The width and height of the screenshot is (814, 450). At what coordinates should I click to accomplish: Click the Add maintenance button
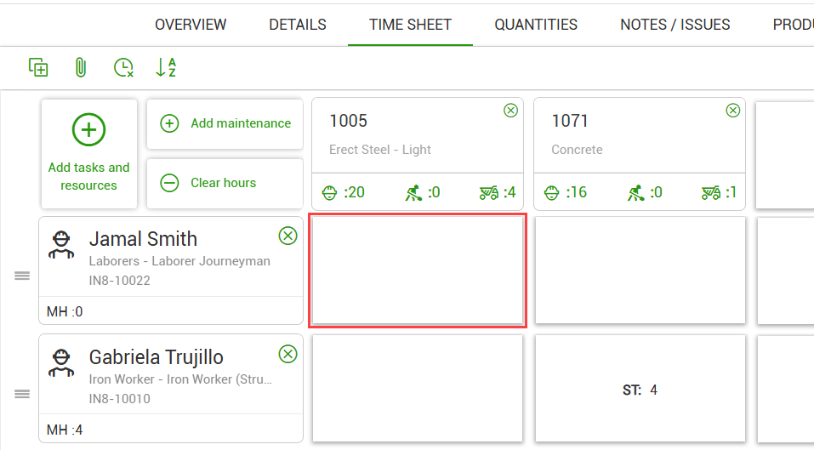[225, 123]
